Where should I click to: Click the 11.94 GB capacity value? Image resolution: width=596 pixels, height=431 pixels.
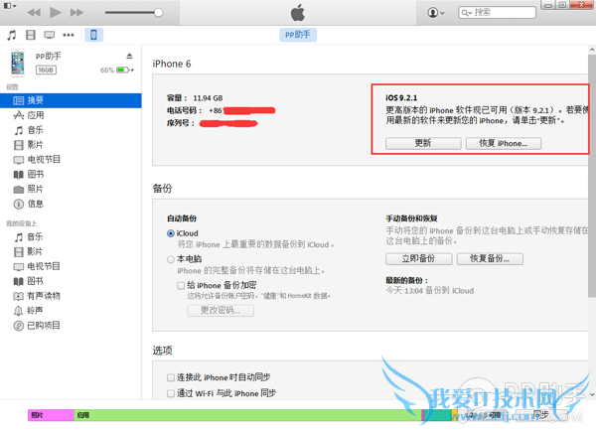[x=208, y=98]
